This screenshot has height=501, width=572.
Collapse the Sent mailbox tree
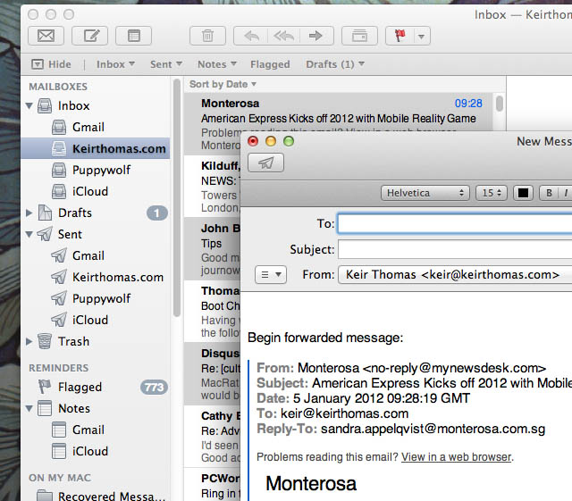(29, 235)
